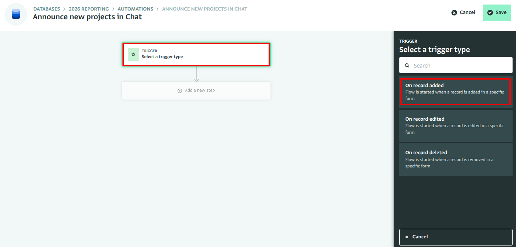Click the star icon in Trigger card
Viewport: 516px width, 247px height.
133,54
